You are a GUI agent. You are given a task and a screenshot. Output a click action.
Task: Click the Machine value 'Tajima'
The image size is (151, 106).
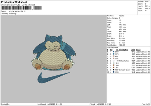tap(122, 16)
